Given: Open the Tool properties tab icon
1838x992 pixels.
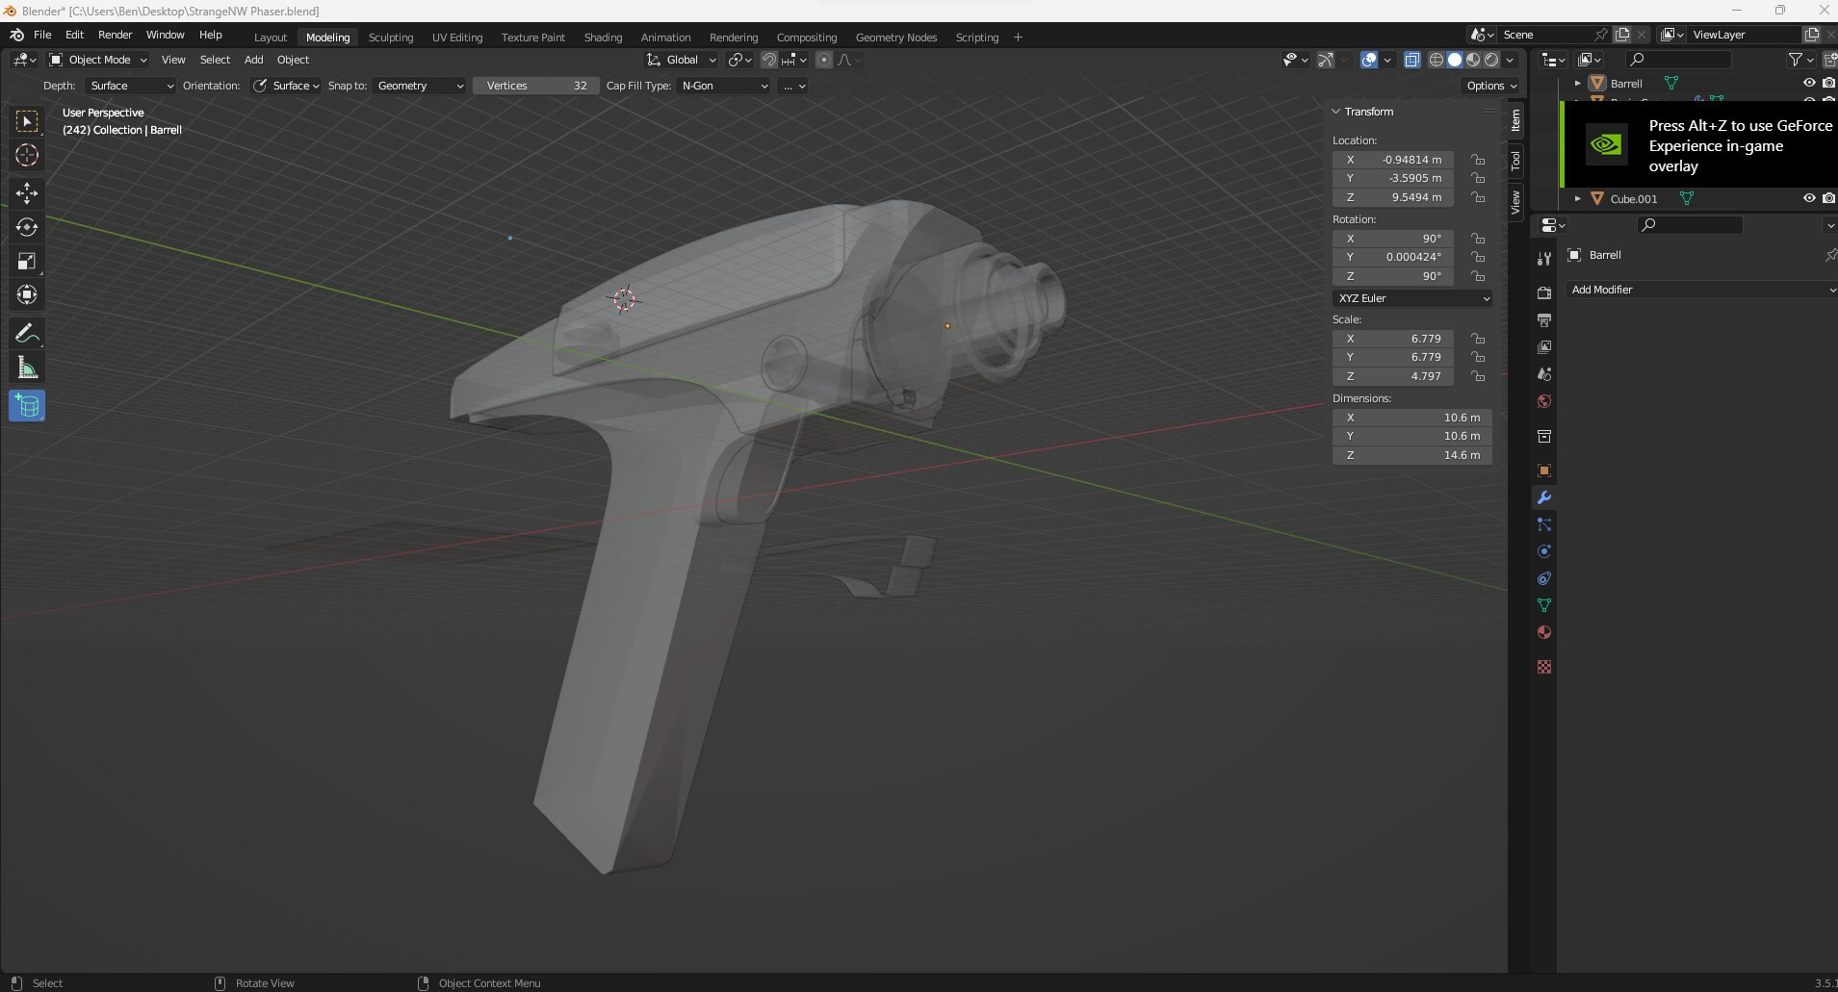Looking at the screenshot, I should click(1544, 259).
